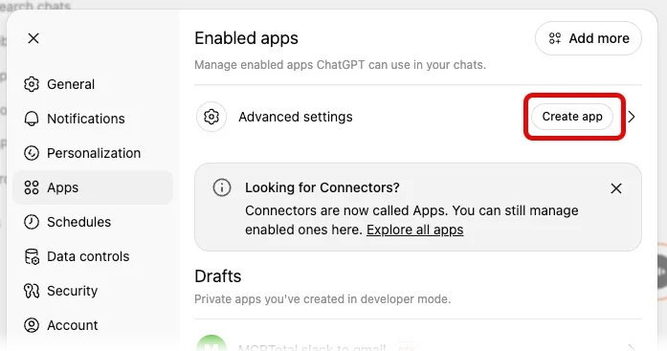667x351 pixels.
Task: Expand Advanced settings chevron arrow
Action: (632, 117)
